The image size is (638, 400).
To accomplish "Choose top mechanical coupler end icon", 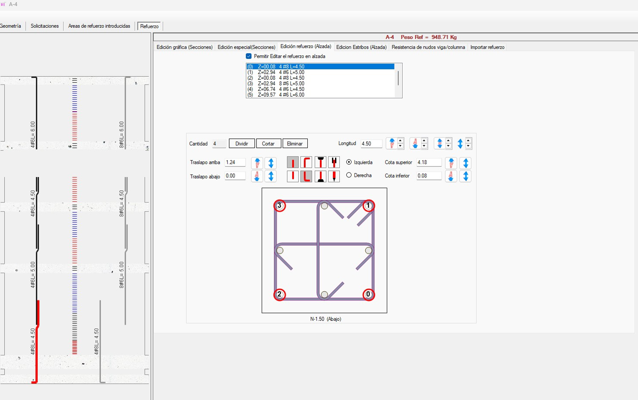I will 334,163.
